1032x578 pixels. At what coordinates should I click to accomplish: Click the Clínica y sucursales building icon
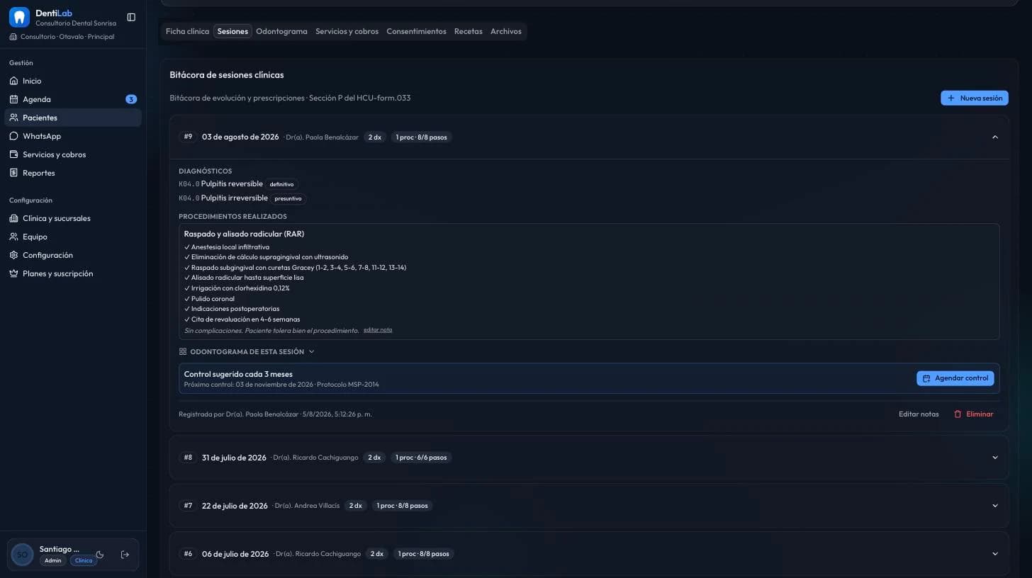[13, 218]
